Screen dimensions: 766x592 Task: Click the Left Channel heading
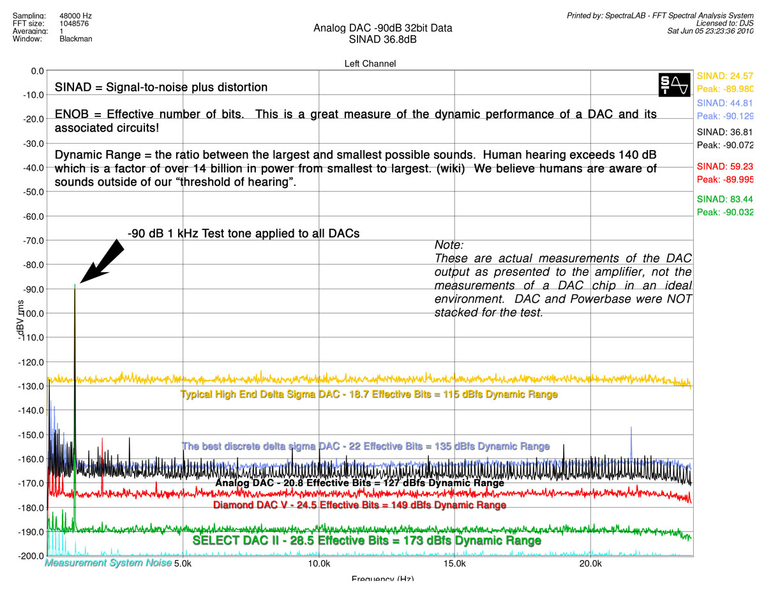click(x=370, y=63)
